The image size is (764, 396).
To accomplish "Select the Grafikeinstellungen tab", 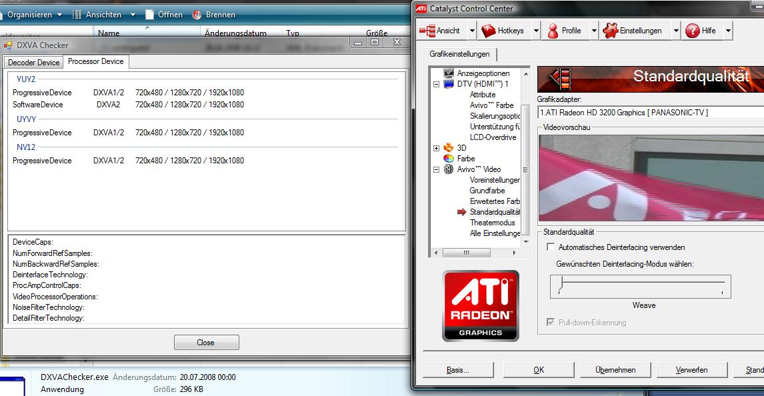I will tap(459, 55).
